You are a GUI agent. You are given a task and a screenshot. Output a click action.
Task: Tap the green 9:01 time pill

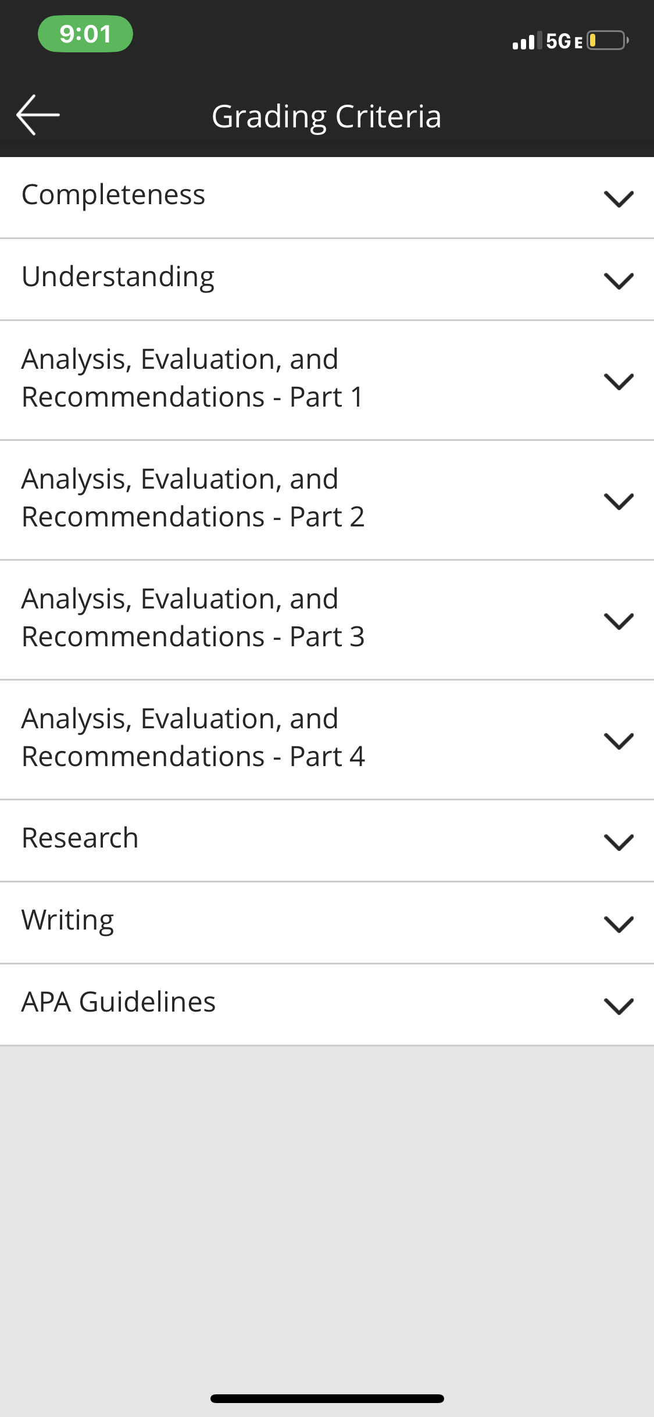[85, 34]
